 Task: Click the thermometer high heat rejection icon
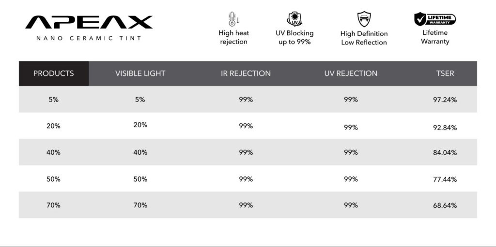(x=234, y=19)
